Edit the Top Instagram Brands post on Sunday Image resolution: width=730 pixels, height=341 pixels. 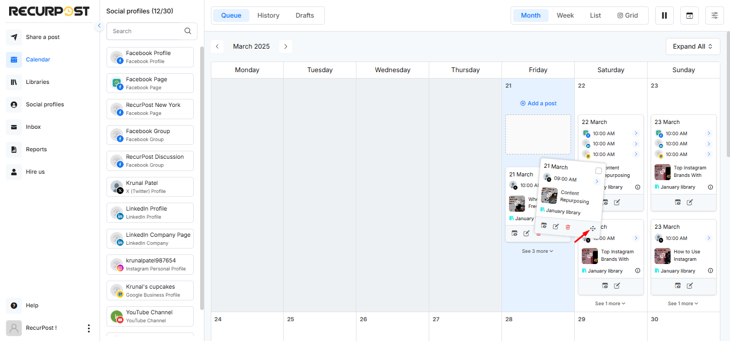pyautogui.click(x=690, y=202)
